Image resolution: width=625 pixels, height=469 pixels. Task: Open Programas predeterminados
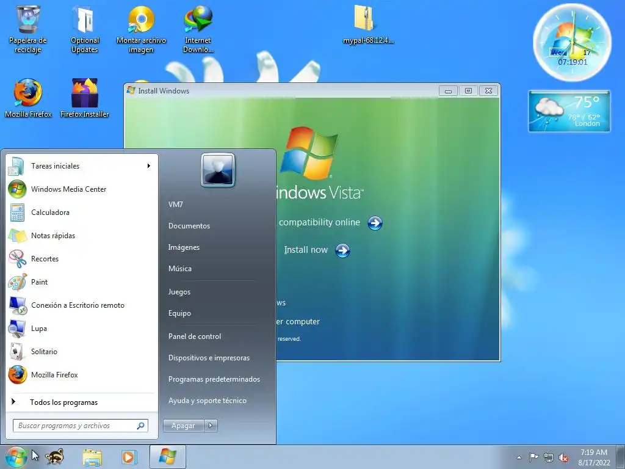click(x=214, y=379)
